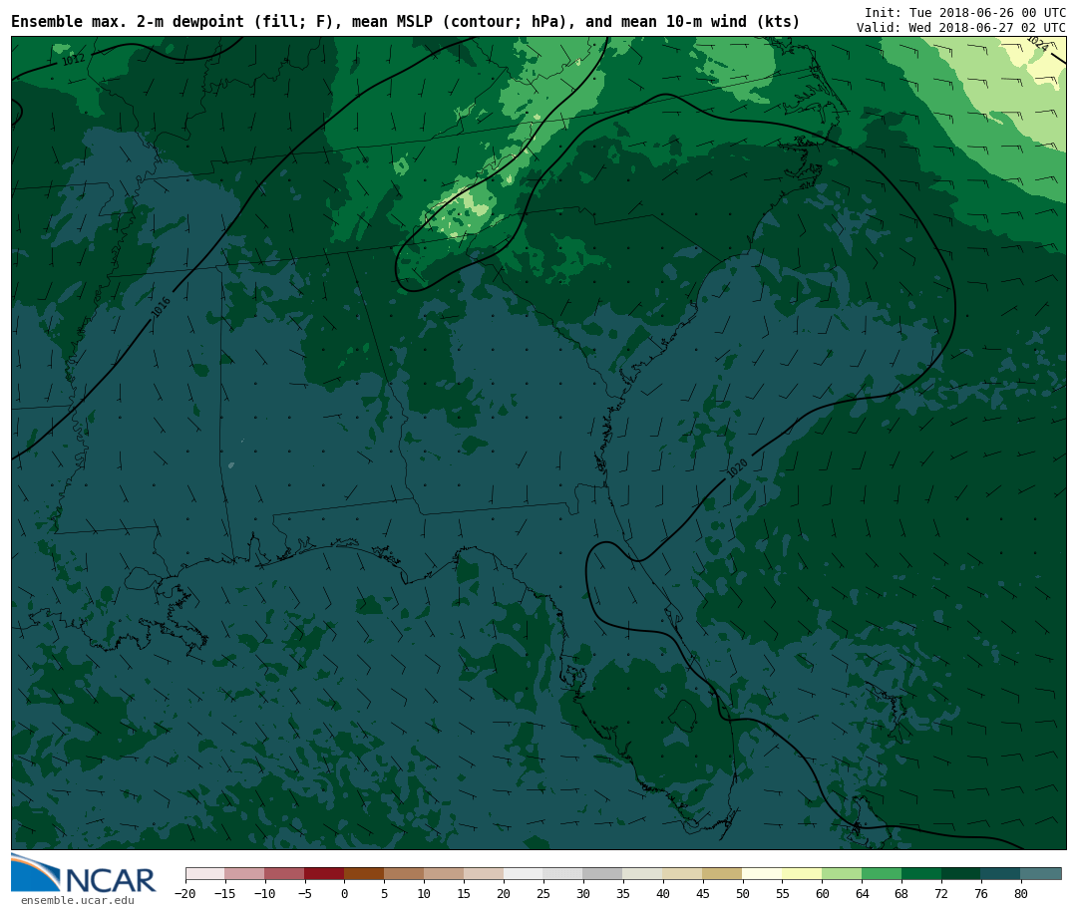Click the pale yellow swatch between 55 and 60
This screenshot has width=1077, height=912.
click(802, 873)
